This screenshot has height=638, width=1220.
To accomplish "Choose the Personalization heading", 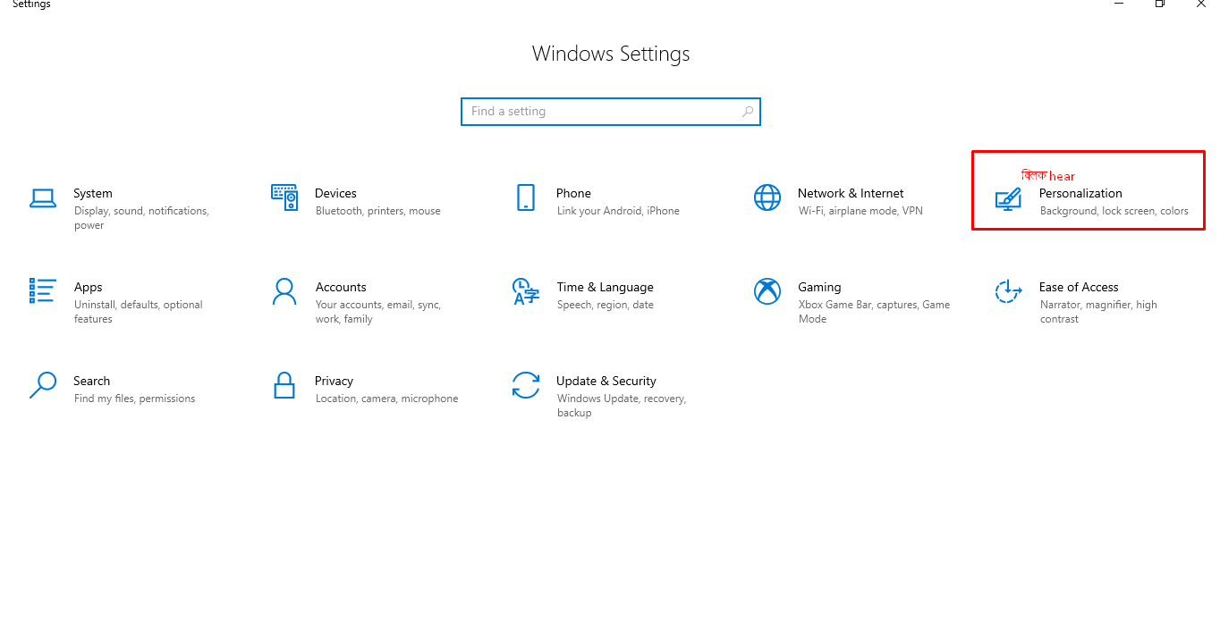I will point(1080,193).
